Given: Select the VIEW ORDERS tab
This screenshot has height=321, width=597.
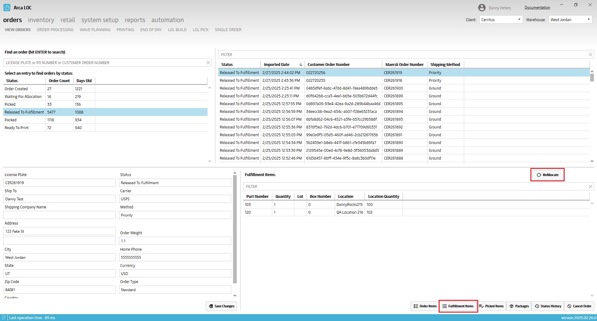Looking at the screenshot, I should point(18,30).
